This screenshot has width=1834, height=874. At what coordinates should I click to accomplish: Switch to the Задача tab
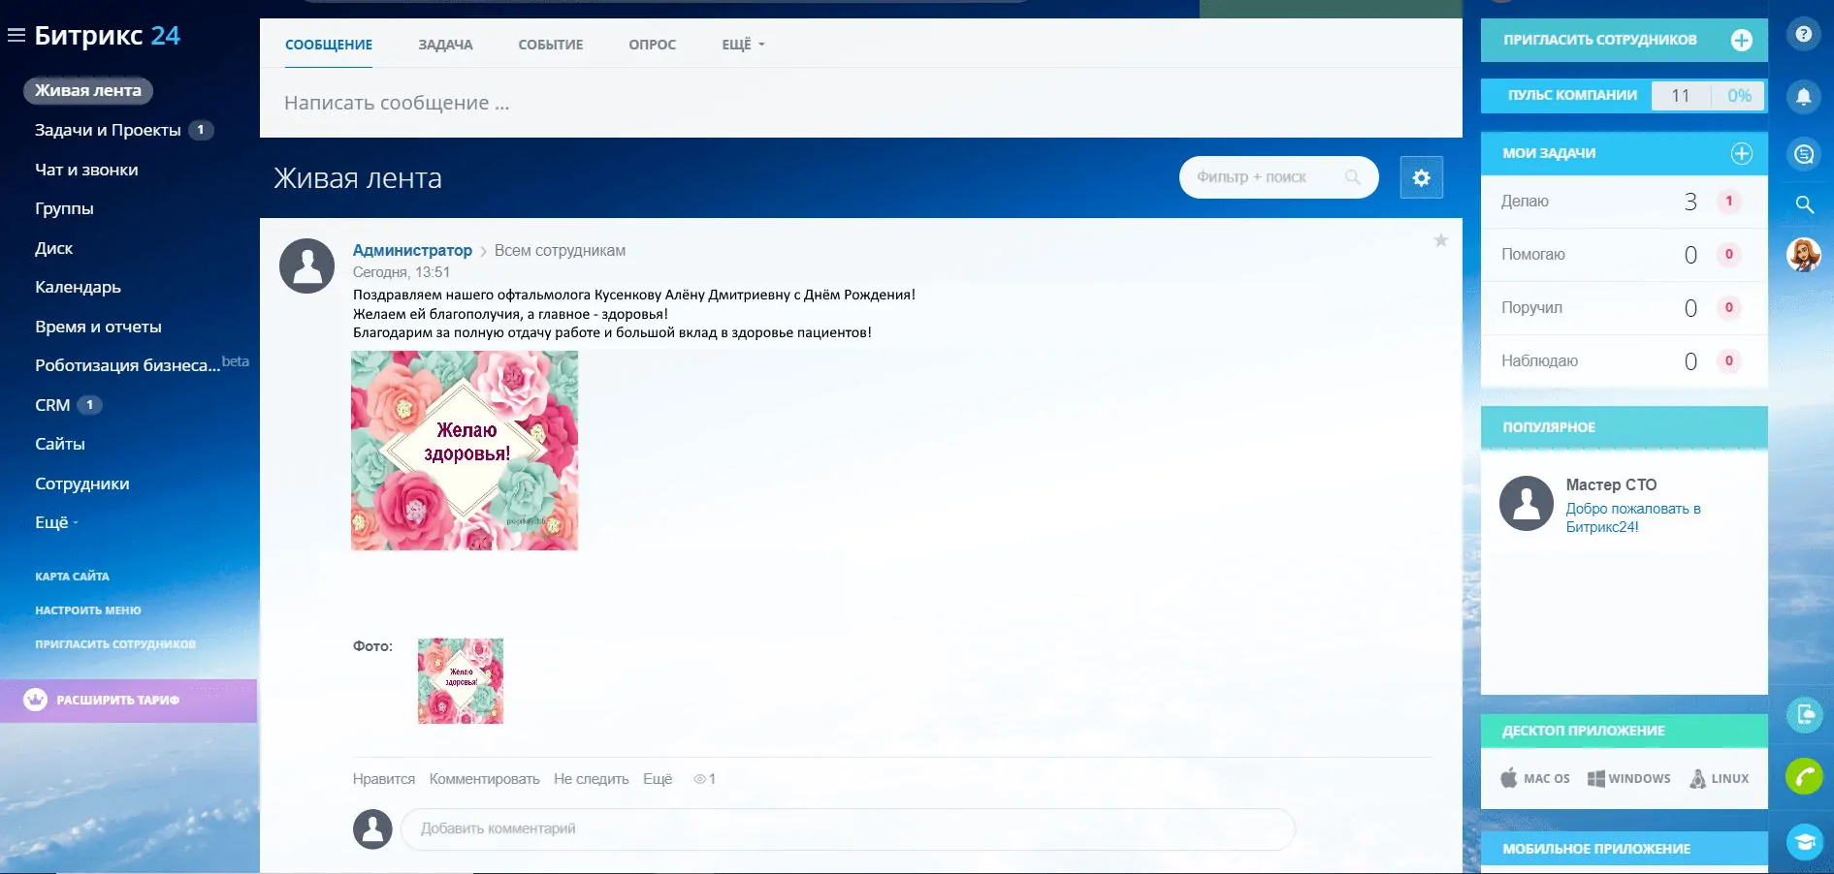pyautogui.click(x=445, y=45)
